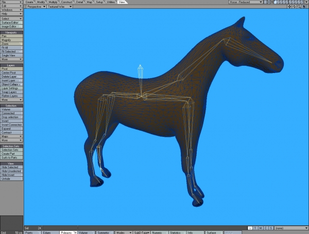The width and height of the screenshot is (309, 234).
Task: Click the Invert Connected button
Action: tap(11, 125)
